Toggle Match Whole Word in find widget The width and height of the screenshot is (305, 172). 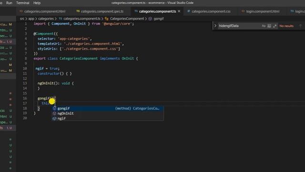click(269, 26)
